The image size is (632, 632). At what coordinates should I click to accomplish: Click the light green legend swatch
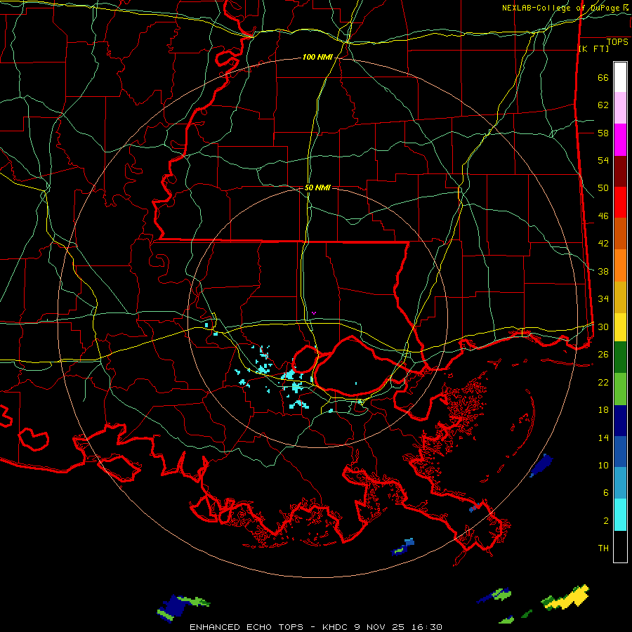[x=620, y=389]
